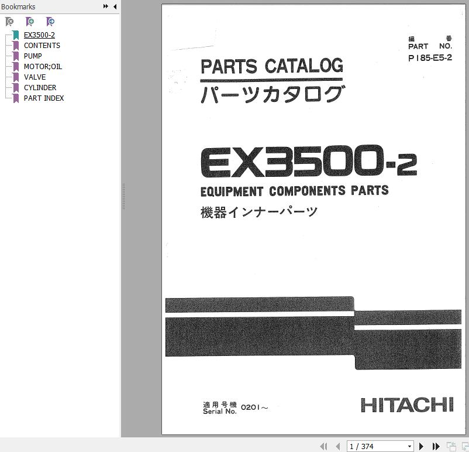This screenshot has width=469, height=452.
Task: Click the PUMP bookmark flag icon
Action: tap(16, 56)
